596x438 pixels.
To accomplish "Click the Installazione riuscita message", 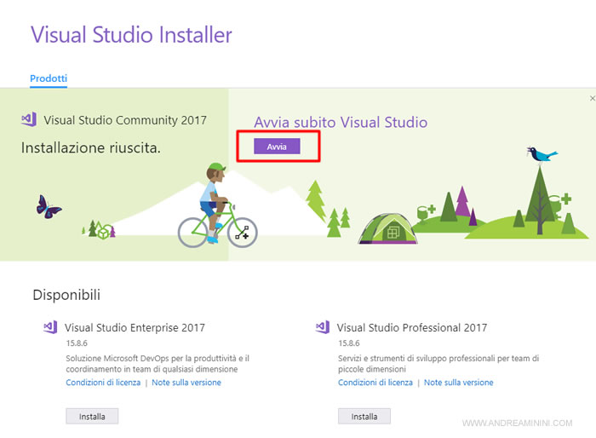I will (x=91, y=148).
